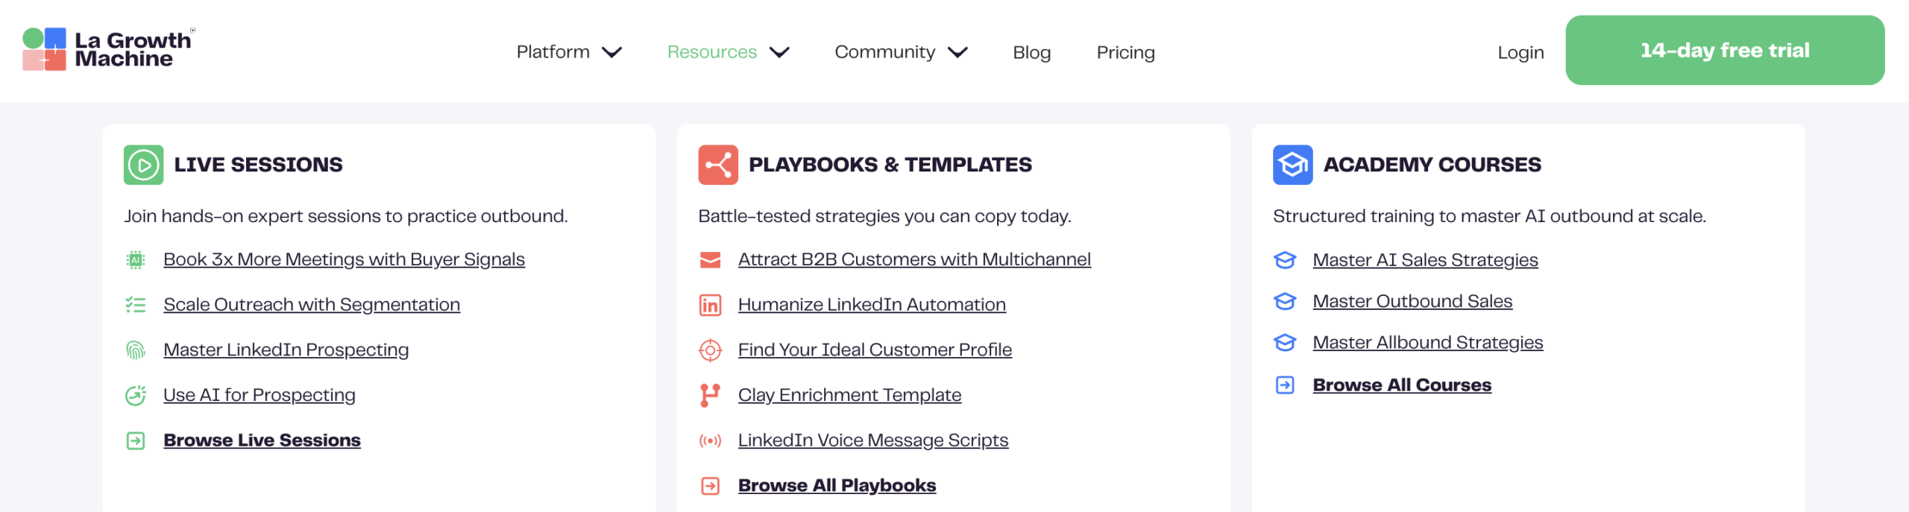
Task: Open the Community dropdown menu
Action: [900, 52]
